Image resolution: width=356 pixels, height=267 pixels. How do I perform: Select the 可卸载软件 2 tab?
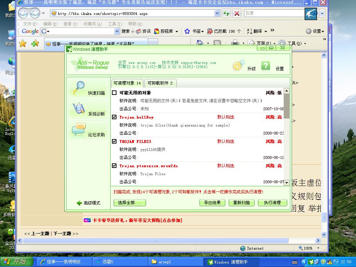(x=160, y=83)
